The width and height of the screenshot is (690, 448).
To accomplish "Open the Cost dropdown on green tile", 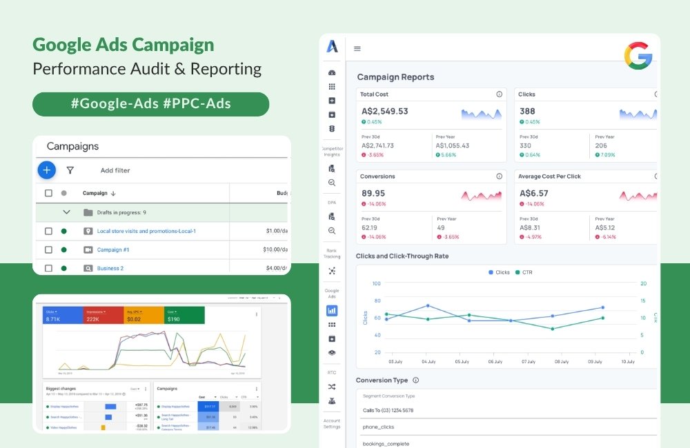I will tap(172, 312).
